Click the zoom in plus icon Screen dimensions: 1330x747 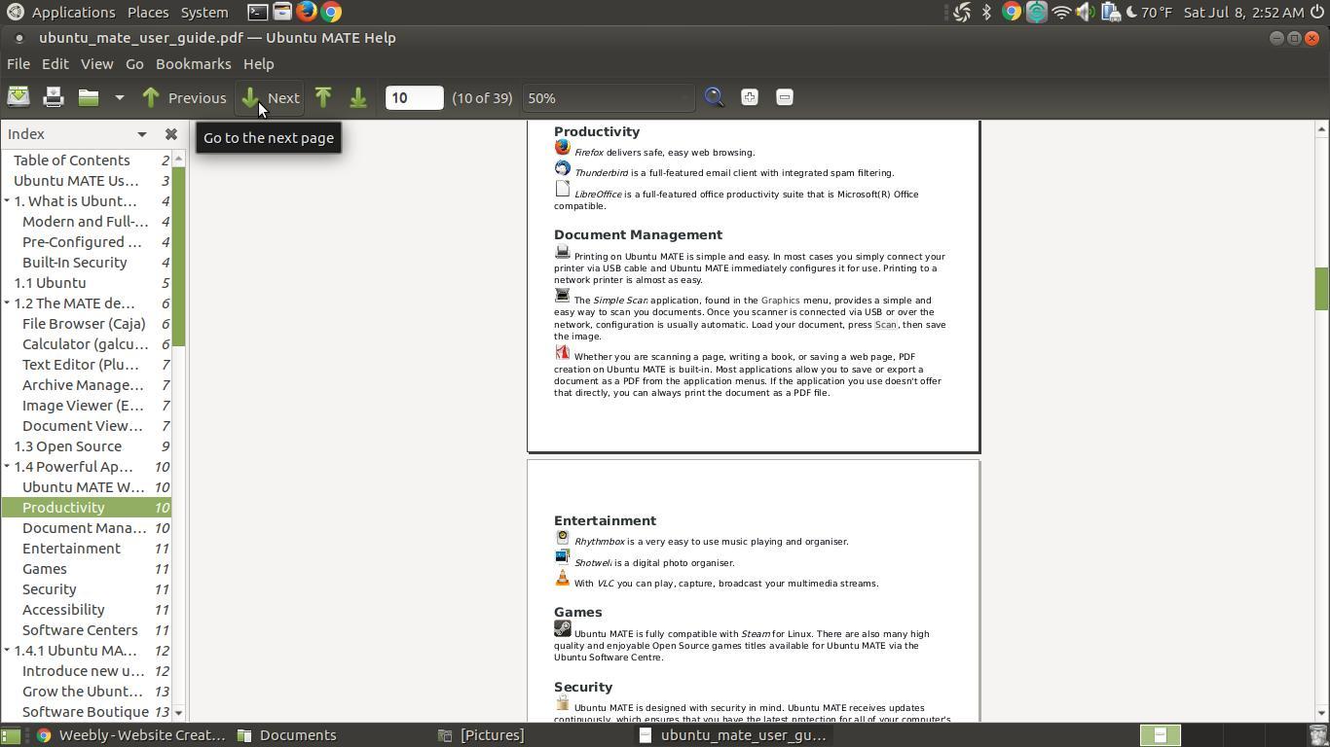click(750, 97)
